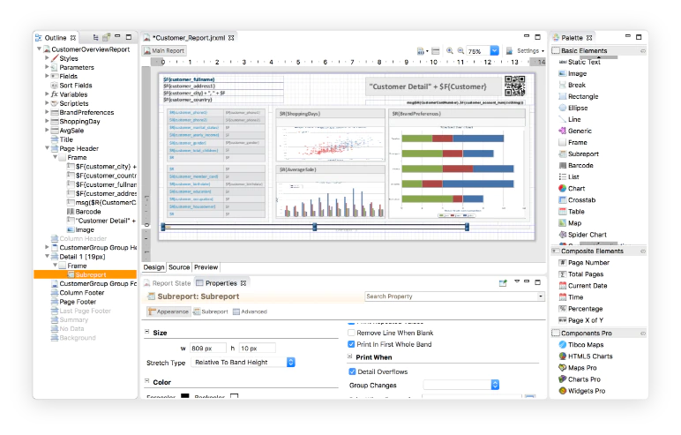This screenshot has height=435, width=681.
Task: Select the Crosstab palette element
Action: (577, 200)
